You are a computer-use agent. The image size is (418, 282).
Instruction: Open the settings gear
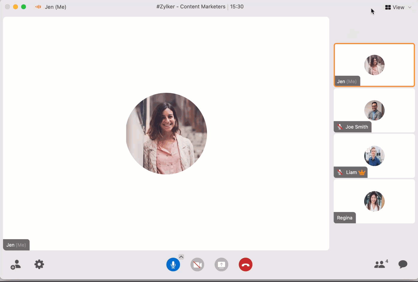pos(39,265)
